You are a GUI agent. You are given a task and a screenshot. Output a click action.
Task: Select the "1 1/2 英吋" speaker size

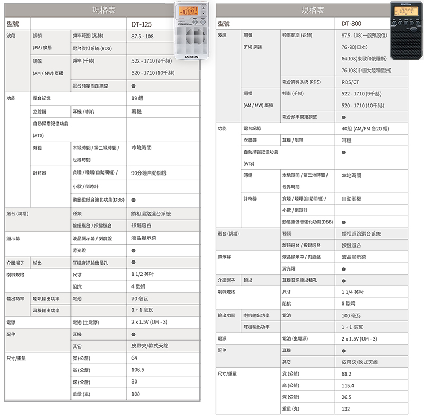point(143,274)
